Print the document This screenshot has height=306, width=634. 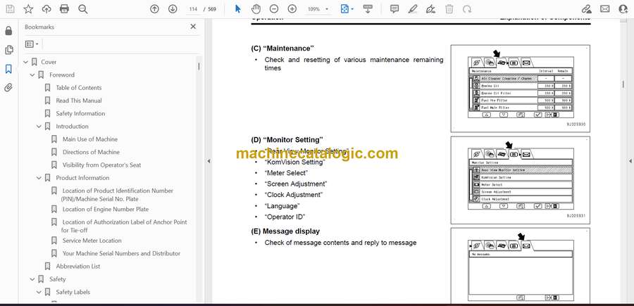coord(64,9)
